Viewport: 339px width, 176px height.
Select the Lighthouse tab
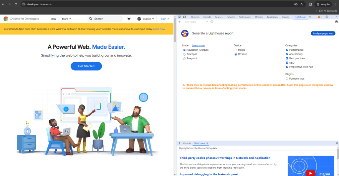[x=301, y=17]
